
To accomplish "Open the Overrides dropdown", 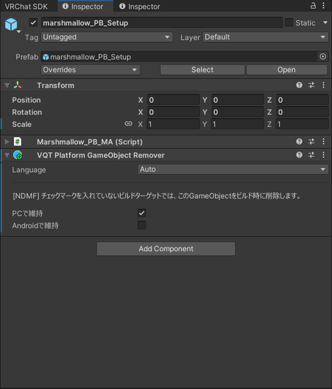I will click(x=90, y=70).
